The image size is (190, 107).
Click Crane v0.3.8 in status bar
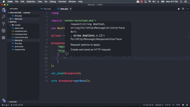(17, 105)
